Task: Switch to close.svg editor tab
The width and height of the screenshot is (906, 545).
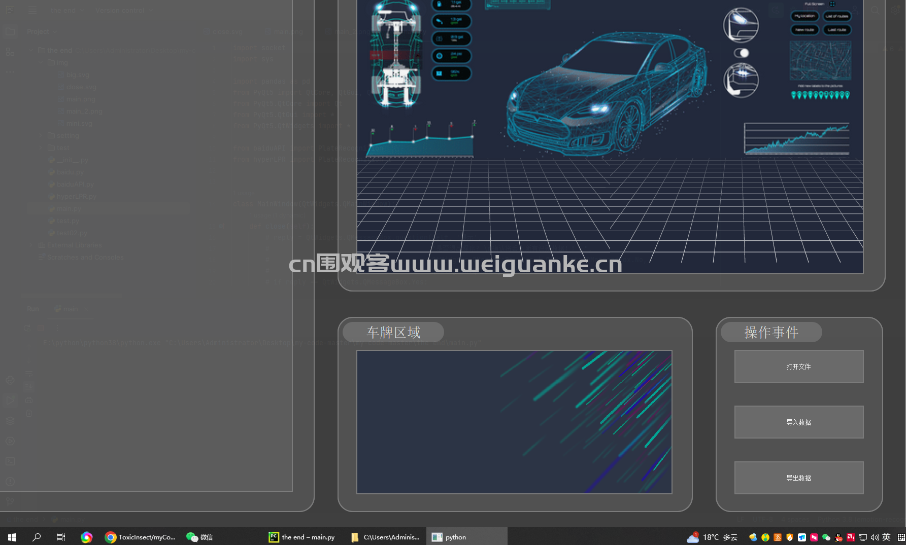Action: (x=223, y=31)
